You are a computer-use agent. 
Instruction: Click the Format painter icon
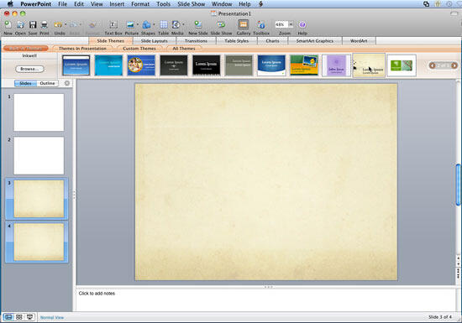coord(92,24)
